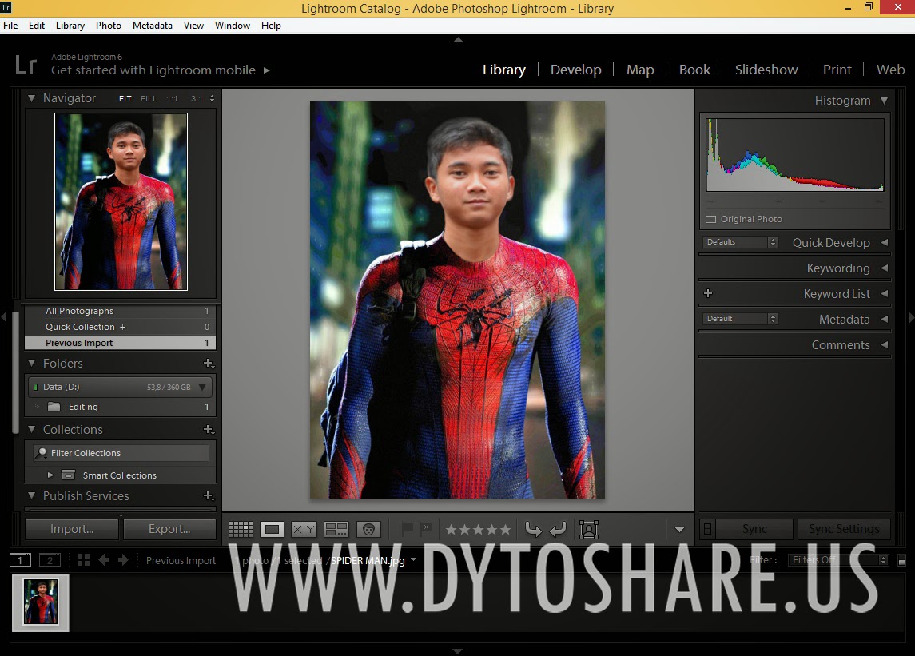This screenshot has height=656, width=915.
Task: Collapse the Collections panel
Action: [x=31, y=430]
